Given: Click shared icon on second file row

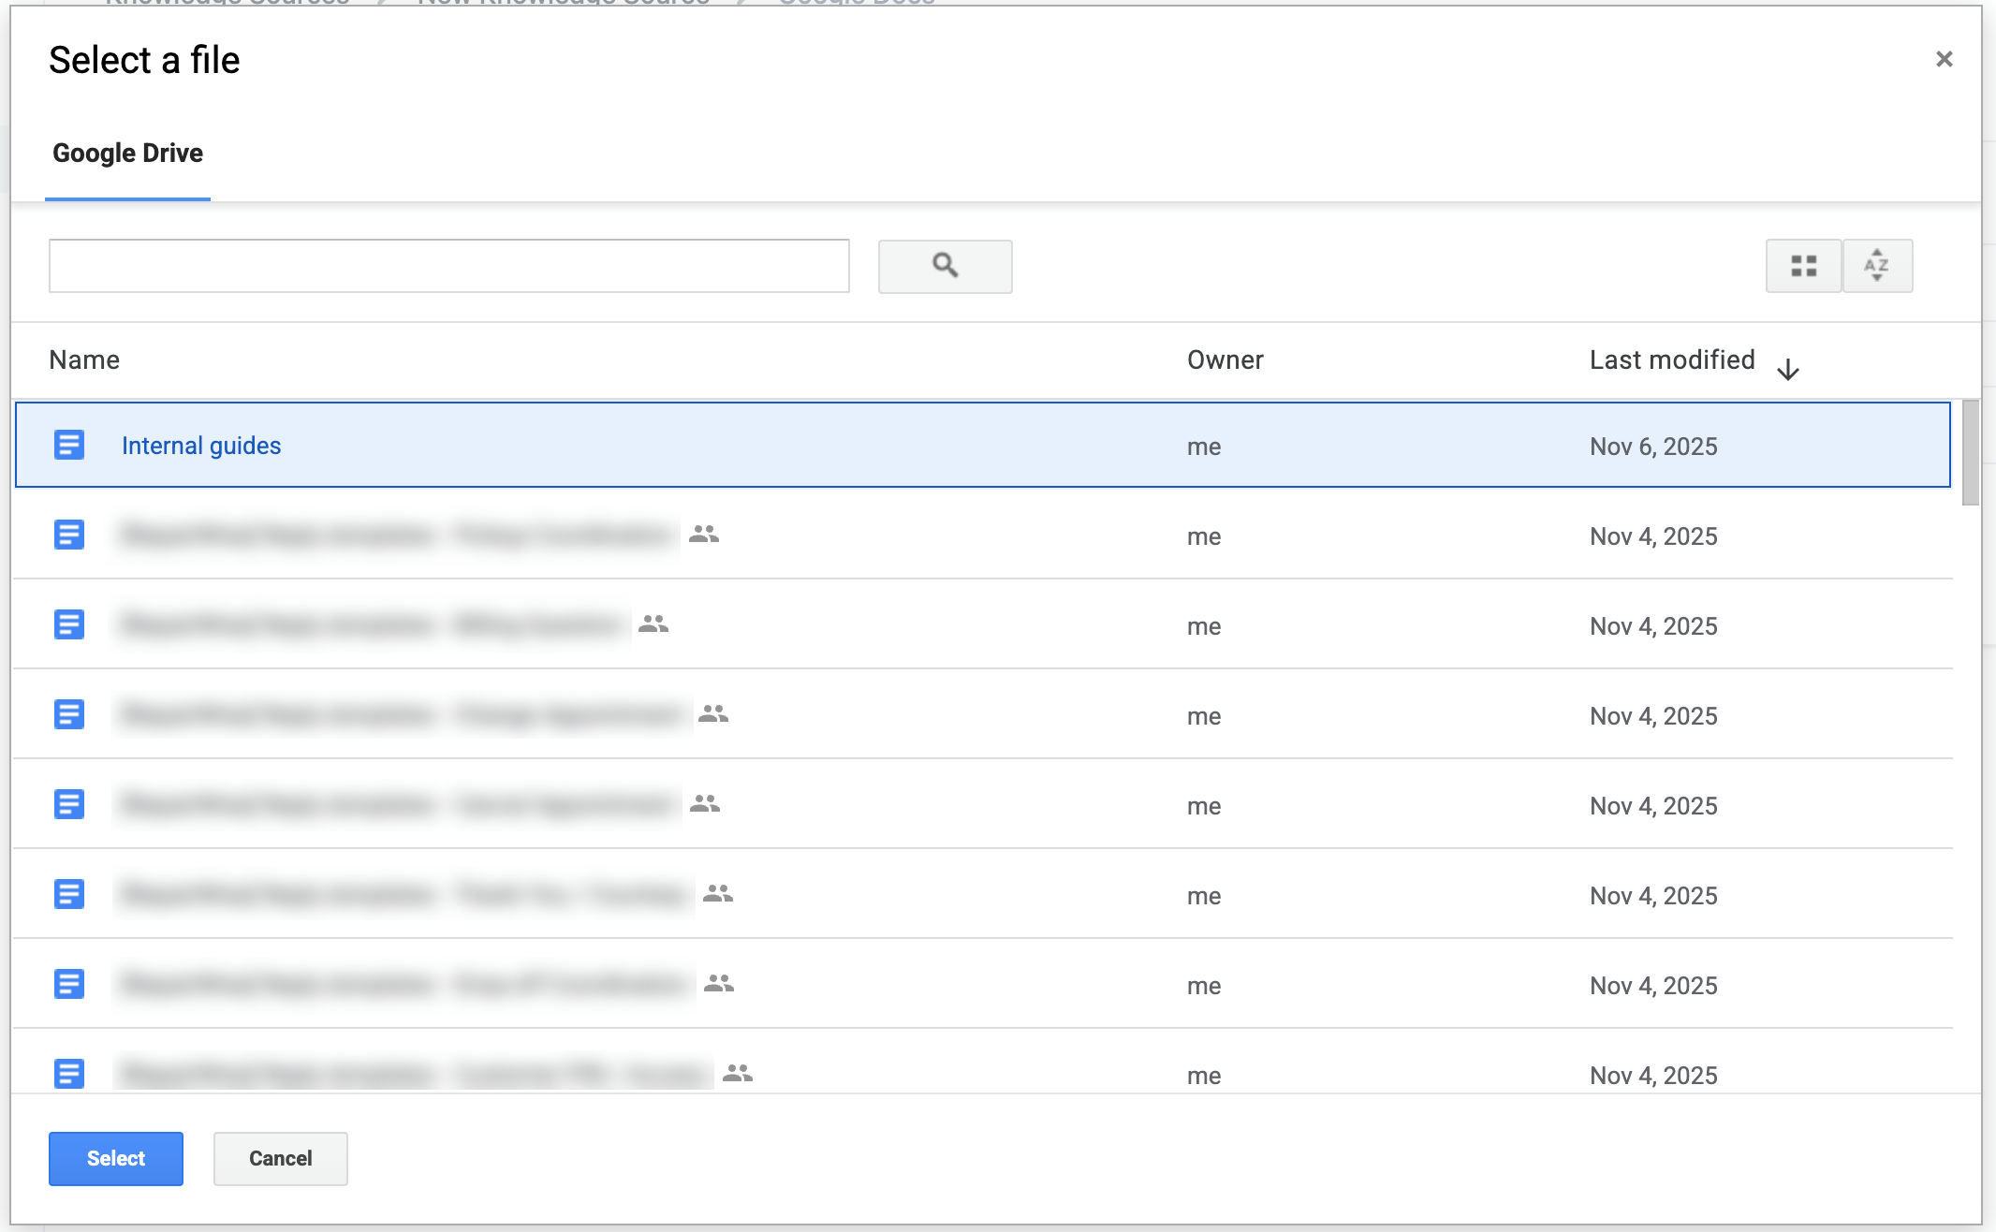Looking at the screenshot, I should [x=704, y=535].
